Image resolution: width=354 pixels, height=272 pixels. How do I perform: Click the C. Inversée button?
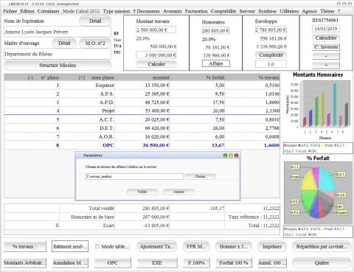click(326, 47)
